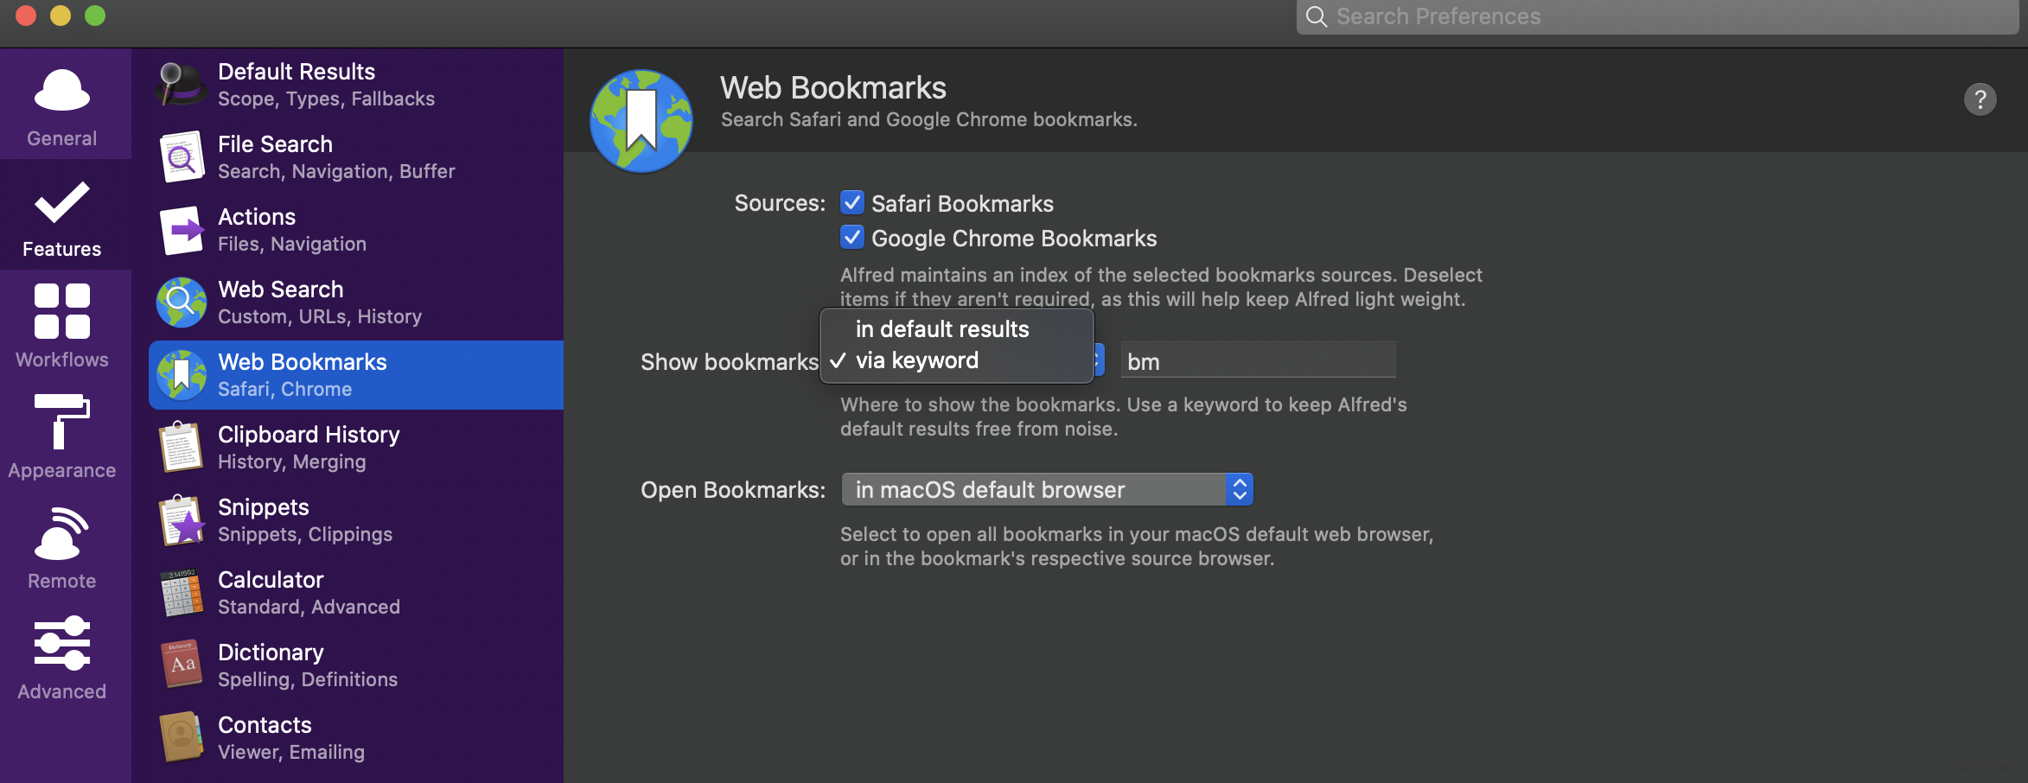Select "via keyword" menu option
The width and height of the screenshot is (2028, 783).
[917, 360]
